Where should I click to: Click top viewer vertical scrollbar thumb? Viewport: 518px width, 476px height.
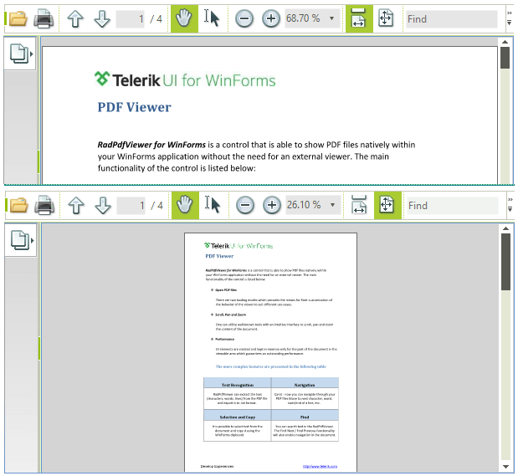click(505, 58)
